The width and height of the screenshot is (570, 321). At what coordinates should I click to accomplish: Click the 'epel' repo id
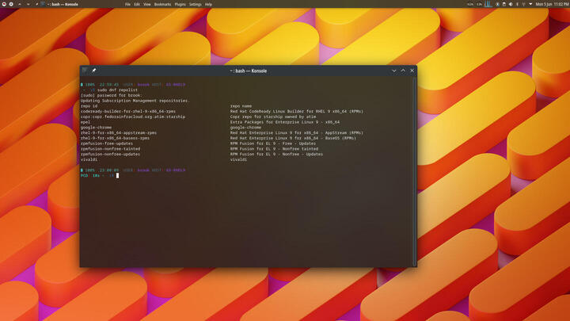85,122
